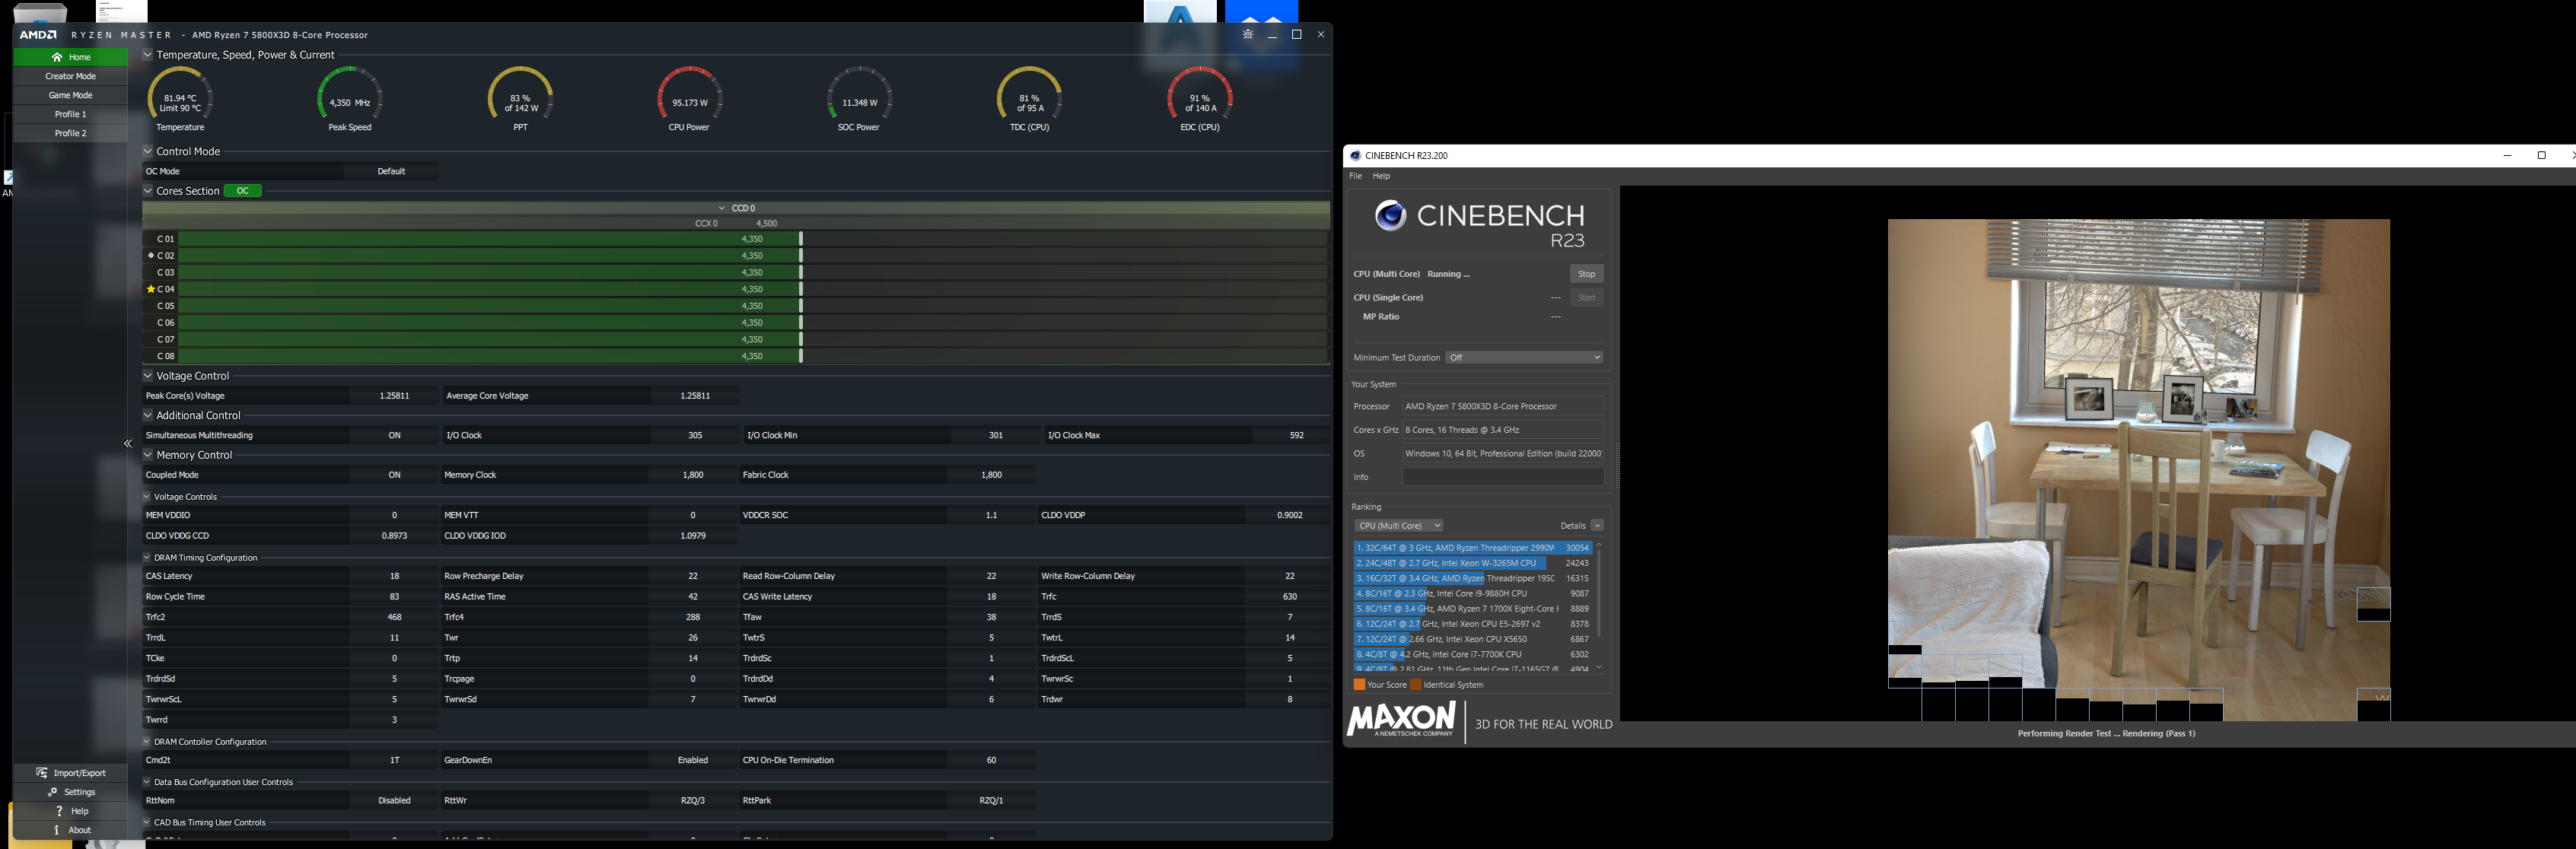Screen dimensions: 2576x849
Task: Click the MAXON logo in Cinebench
Action: click(x=1401, y=720)
